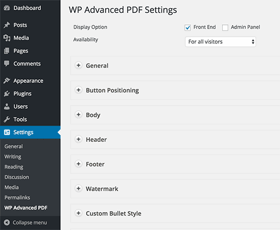Click the Plugins plug icon
Image resolution: width=280 pixels, height=230 pixels.
[x=7, y=94]
